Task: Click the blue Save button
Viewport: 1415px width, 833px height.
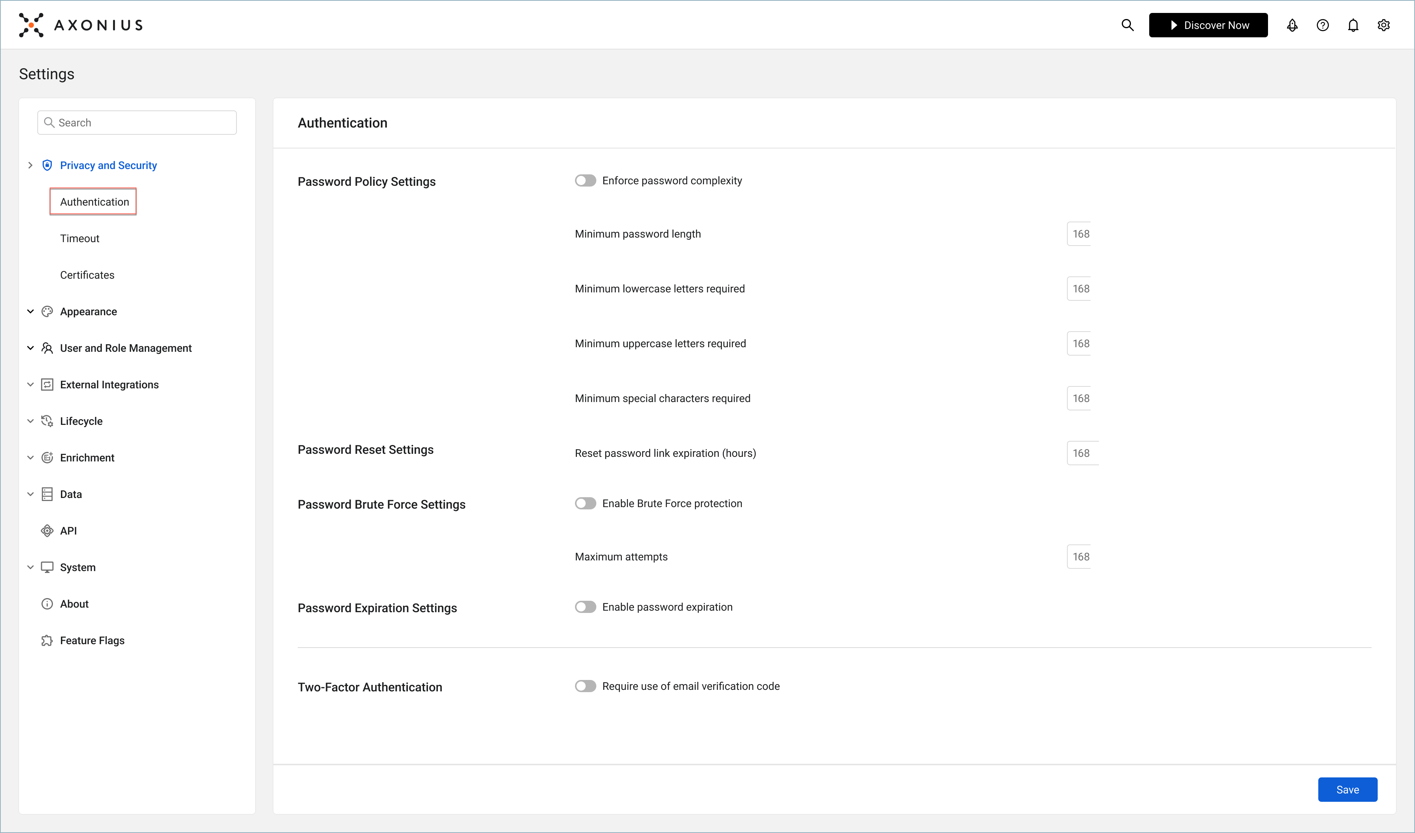Action: point(1347,789)
